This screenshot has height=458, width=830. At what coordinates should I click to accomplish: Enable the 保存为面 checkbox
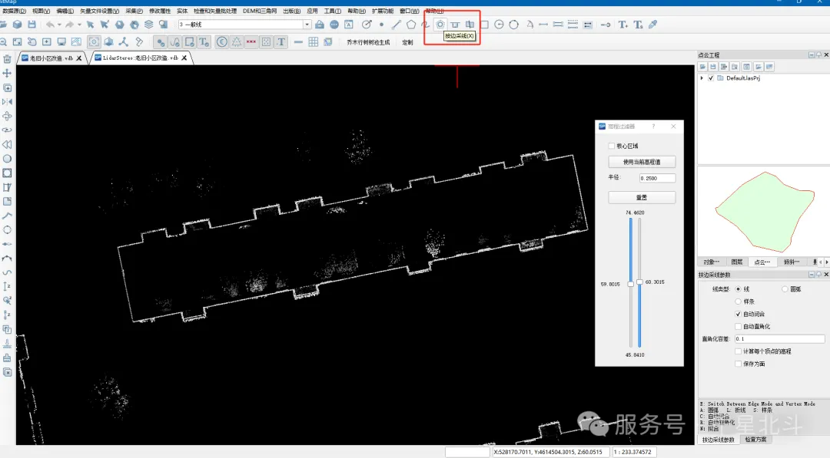(738, 364)
